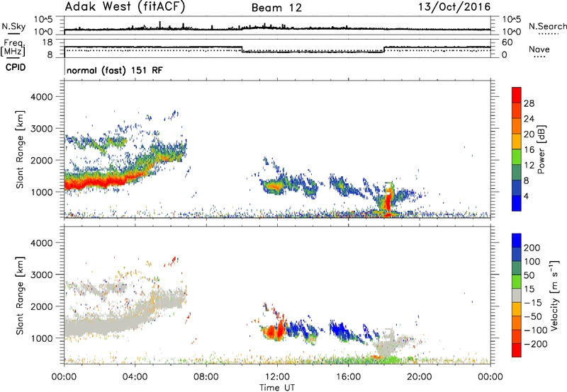Click '4000' on the power panel axis
Viewport: 567px width, 392px height.
click(42, 97)
